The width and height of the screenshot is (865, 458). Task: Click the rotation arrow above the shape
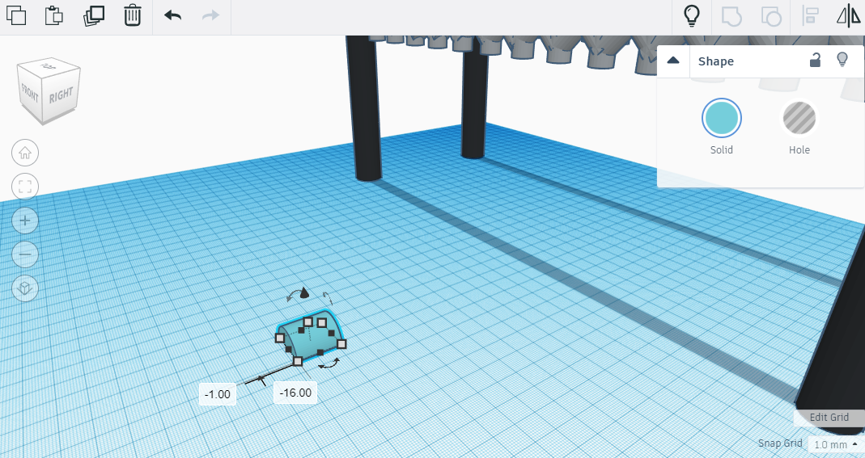click(x=294, y=295)
